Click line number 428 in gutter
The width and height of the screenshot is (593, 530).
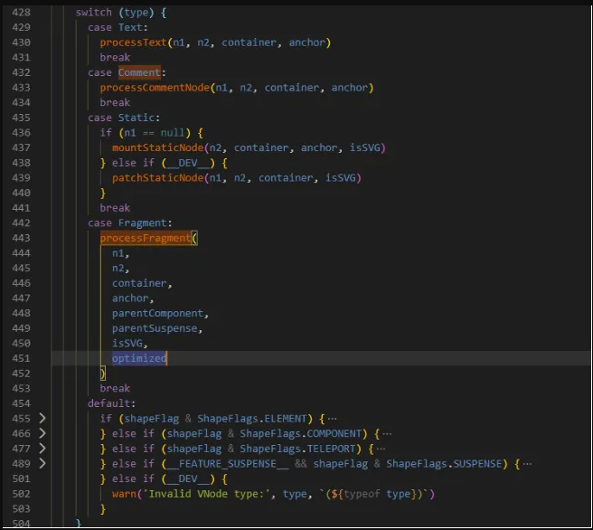[21, 13]
